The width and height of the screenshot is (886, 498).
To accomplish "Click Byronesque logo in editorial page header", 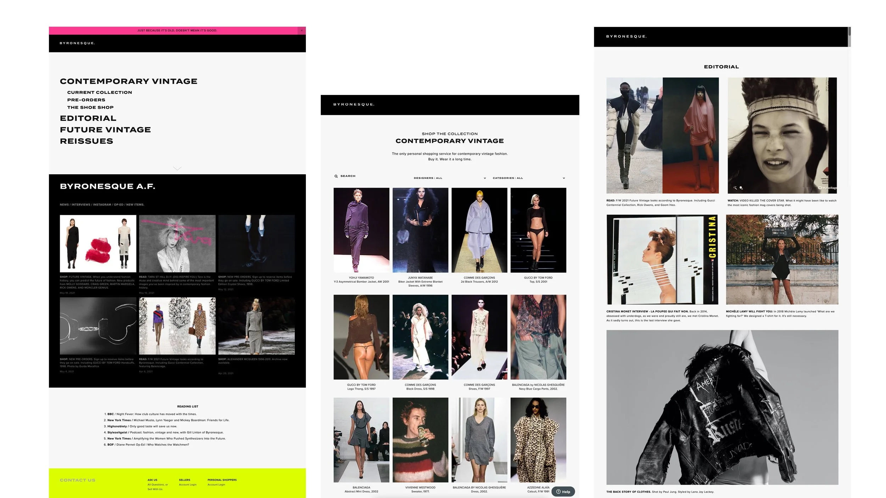I will coord(626,36).
